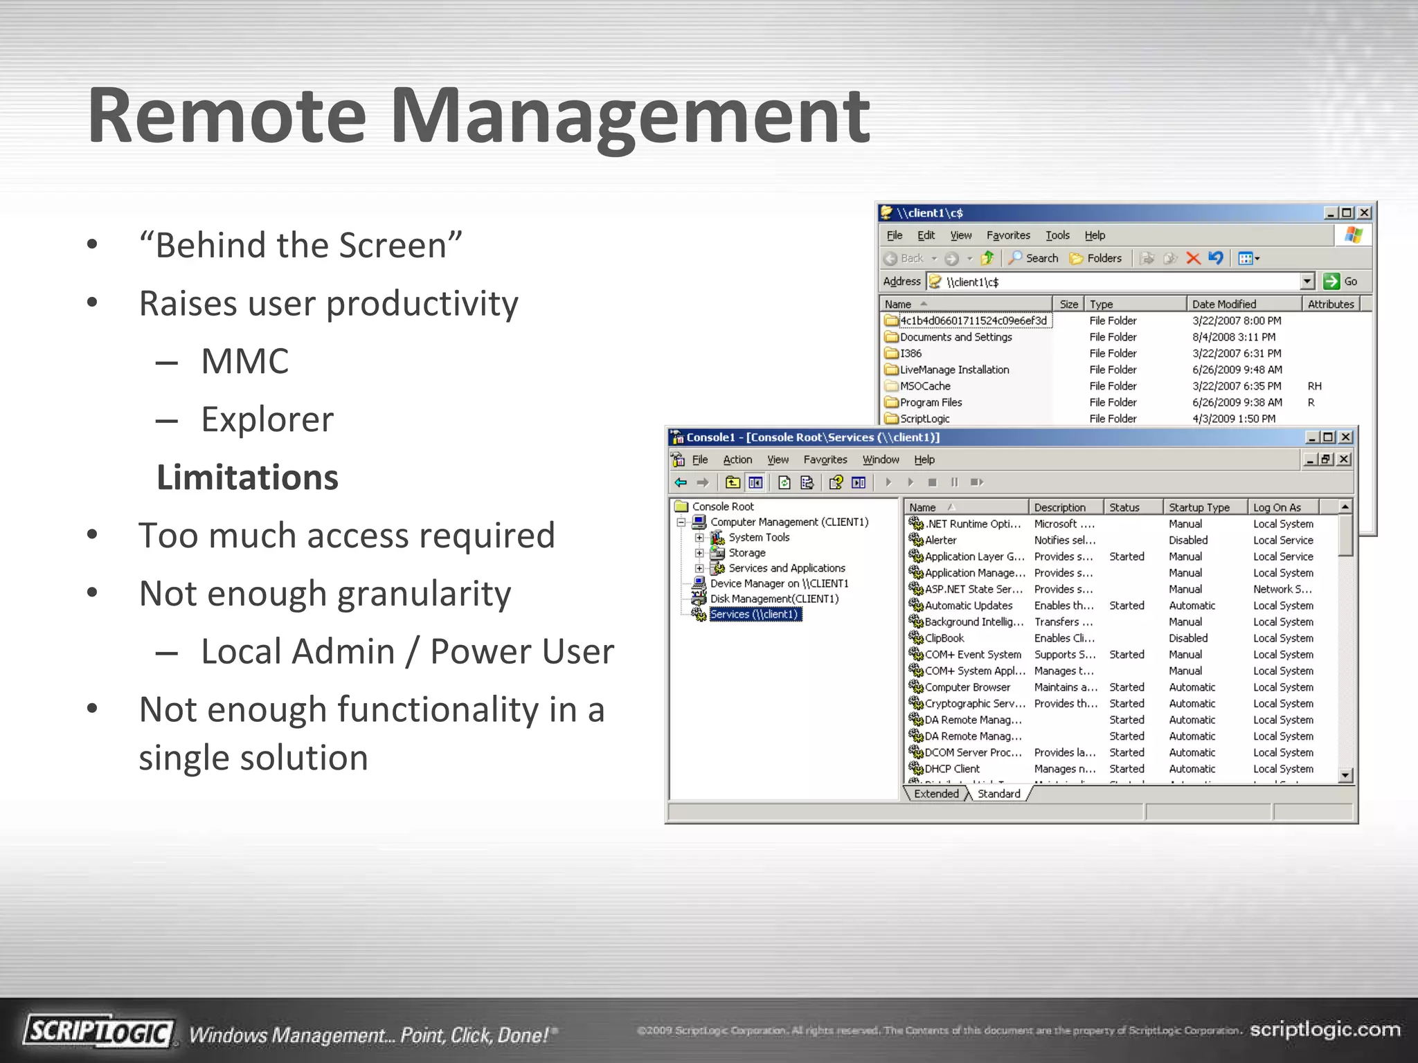Click the Refresh icon in Console1 toolbar
Viewport: 1418px width, 1063px height.
[x=784, y=482]
